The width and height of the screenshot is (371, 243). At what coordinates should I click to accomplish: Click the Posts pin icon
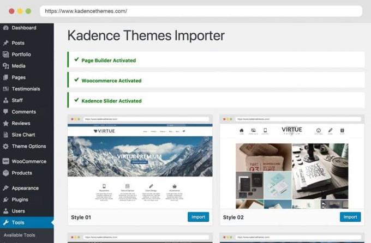click(5, 43)
